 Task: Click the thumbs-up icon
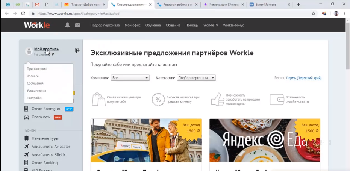pyautogui.click(x=218, y=99)
